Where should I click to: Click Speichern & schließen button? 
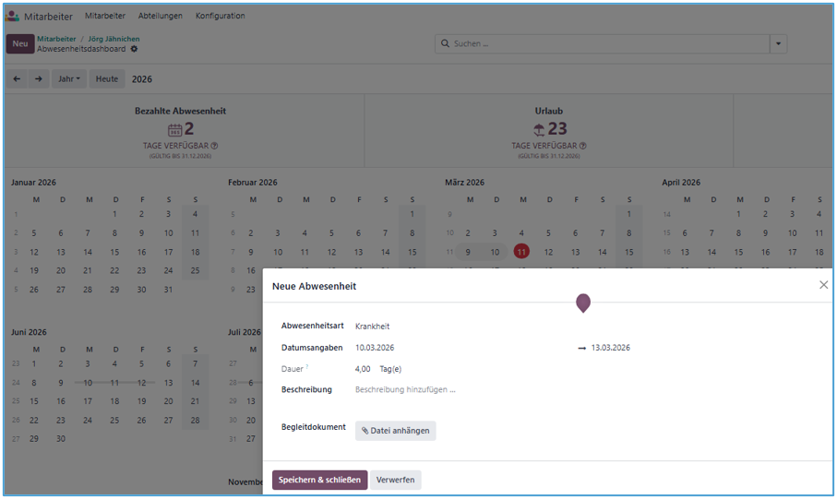click(x=319, y=480)
